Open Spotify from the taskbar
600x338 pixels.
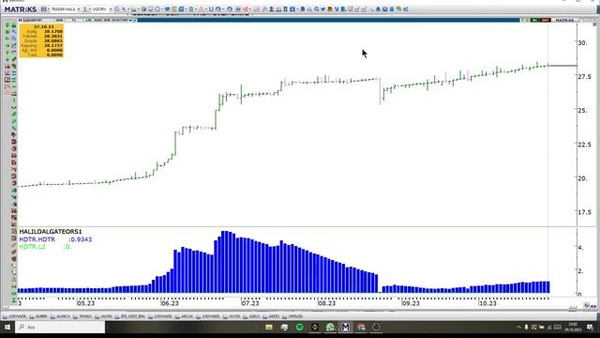300,328
